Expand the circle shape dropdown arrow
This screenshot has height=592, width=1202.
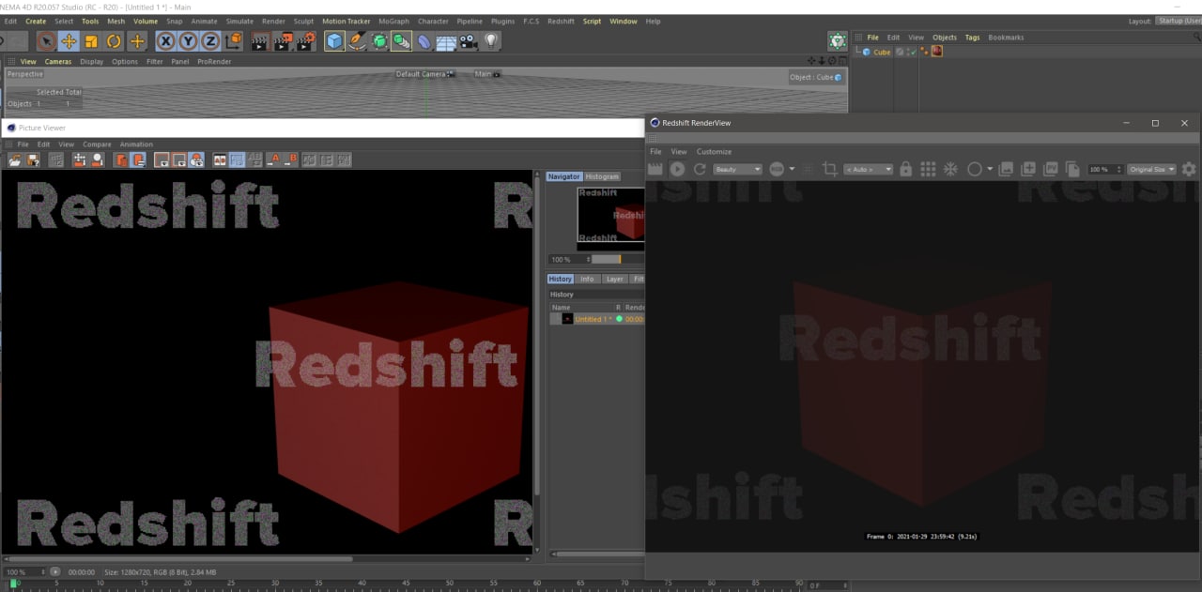(x=990, y=169)
